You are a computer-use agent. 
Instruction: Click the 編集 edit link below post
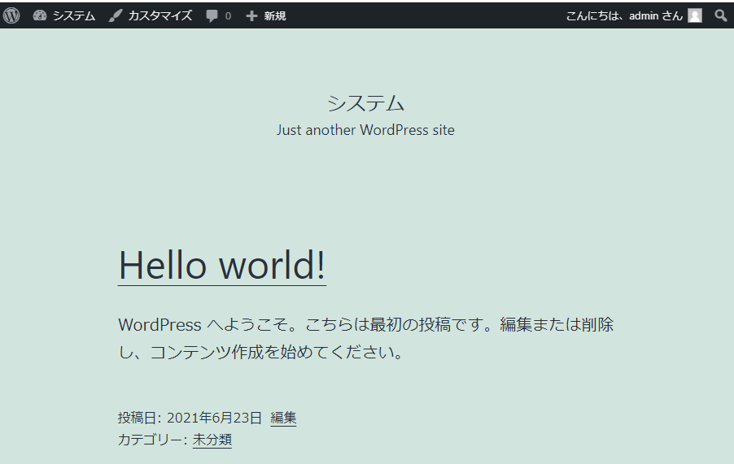(283, 418)
